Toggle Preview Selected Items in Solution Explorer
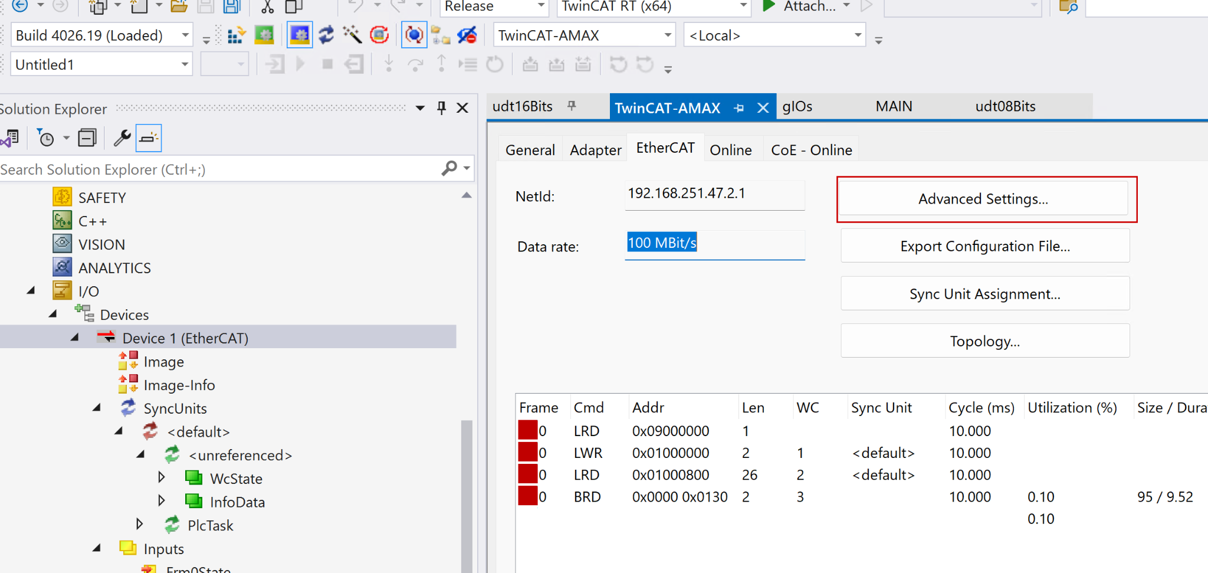 149,138
